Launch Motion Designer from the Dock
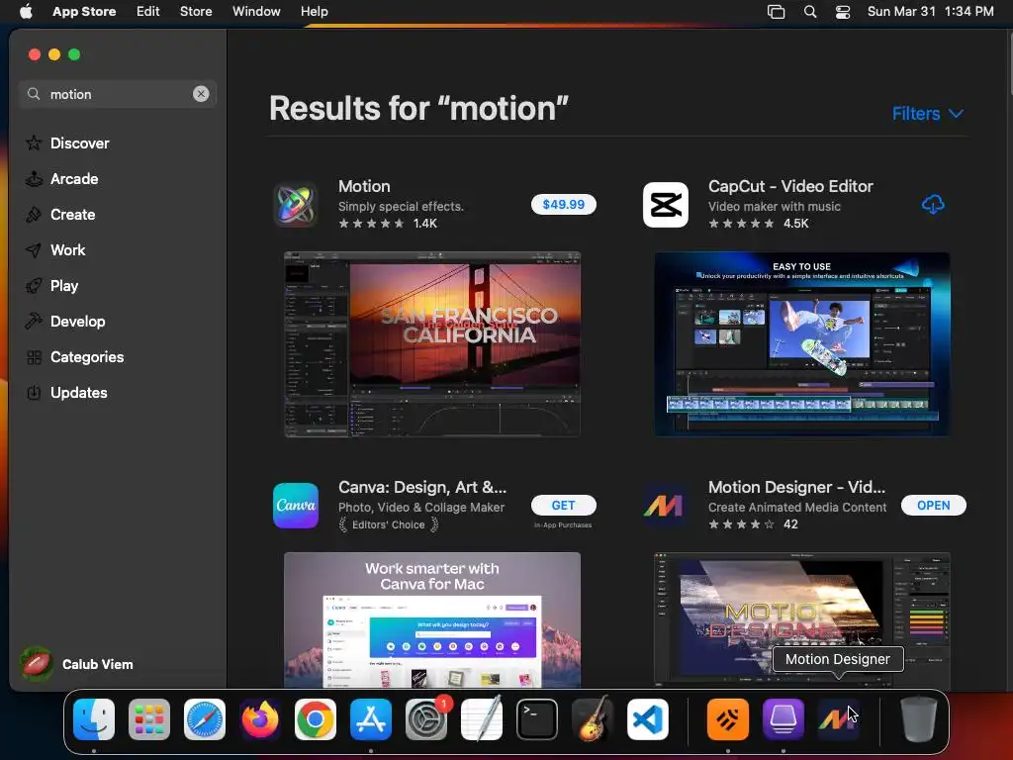This screenshot has height=760, width=1013. point(839,719)
